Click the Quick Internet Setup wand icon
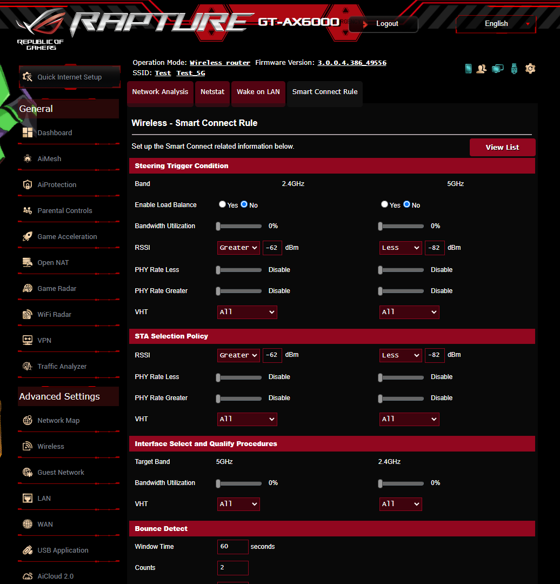Image resolution: width=560 pixels, height=584 pixels. tap(28, 77)
